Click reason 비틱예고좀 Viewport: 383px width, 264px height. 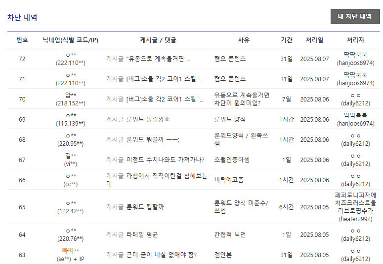click(x=229, y=180)
